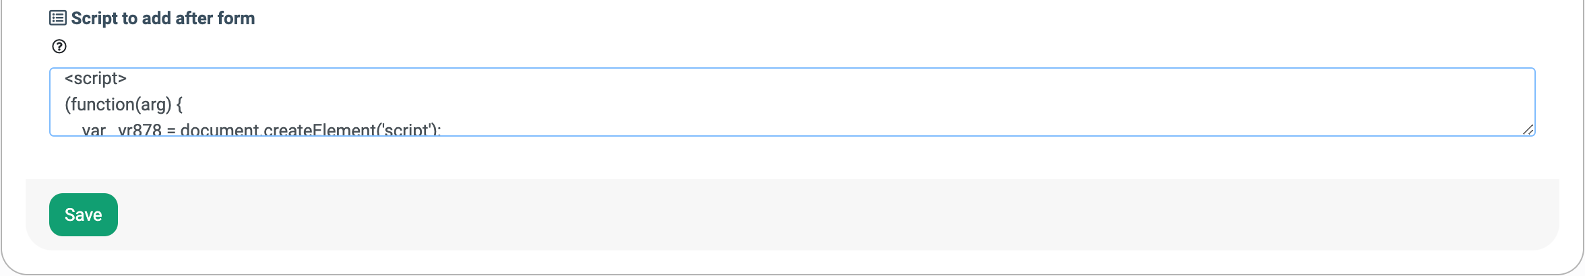Click the opening curly brace after (arg)

[x=179, y=104]
